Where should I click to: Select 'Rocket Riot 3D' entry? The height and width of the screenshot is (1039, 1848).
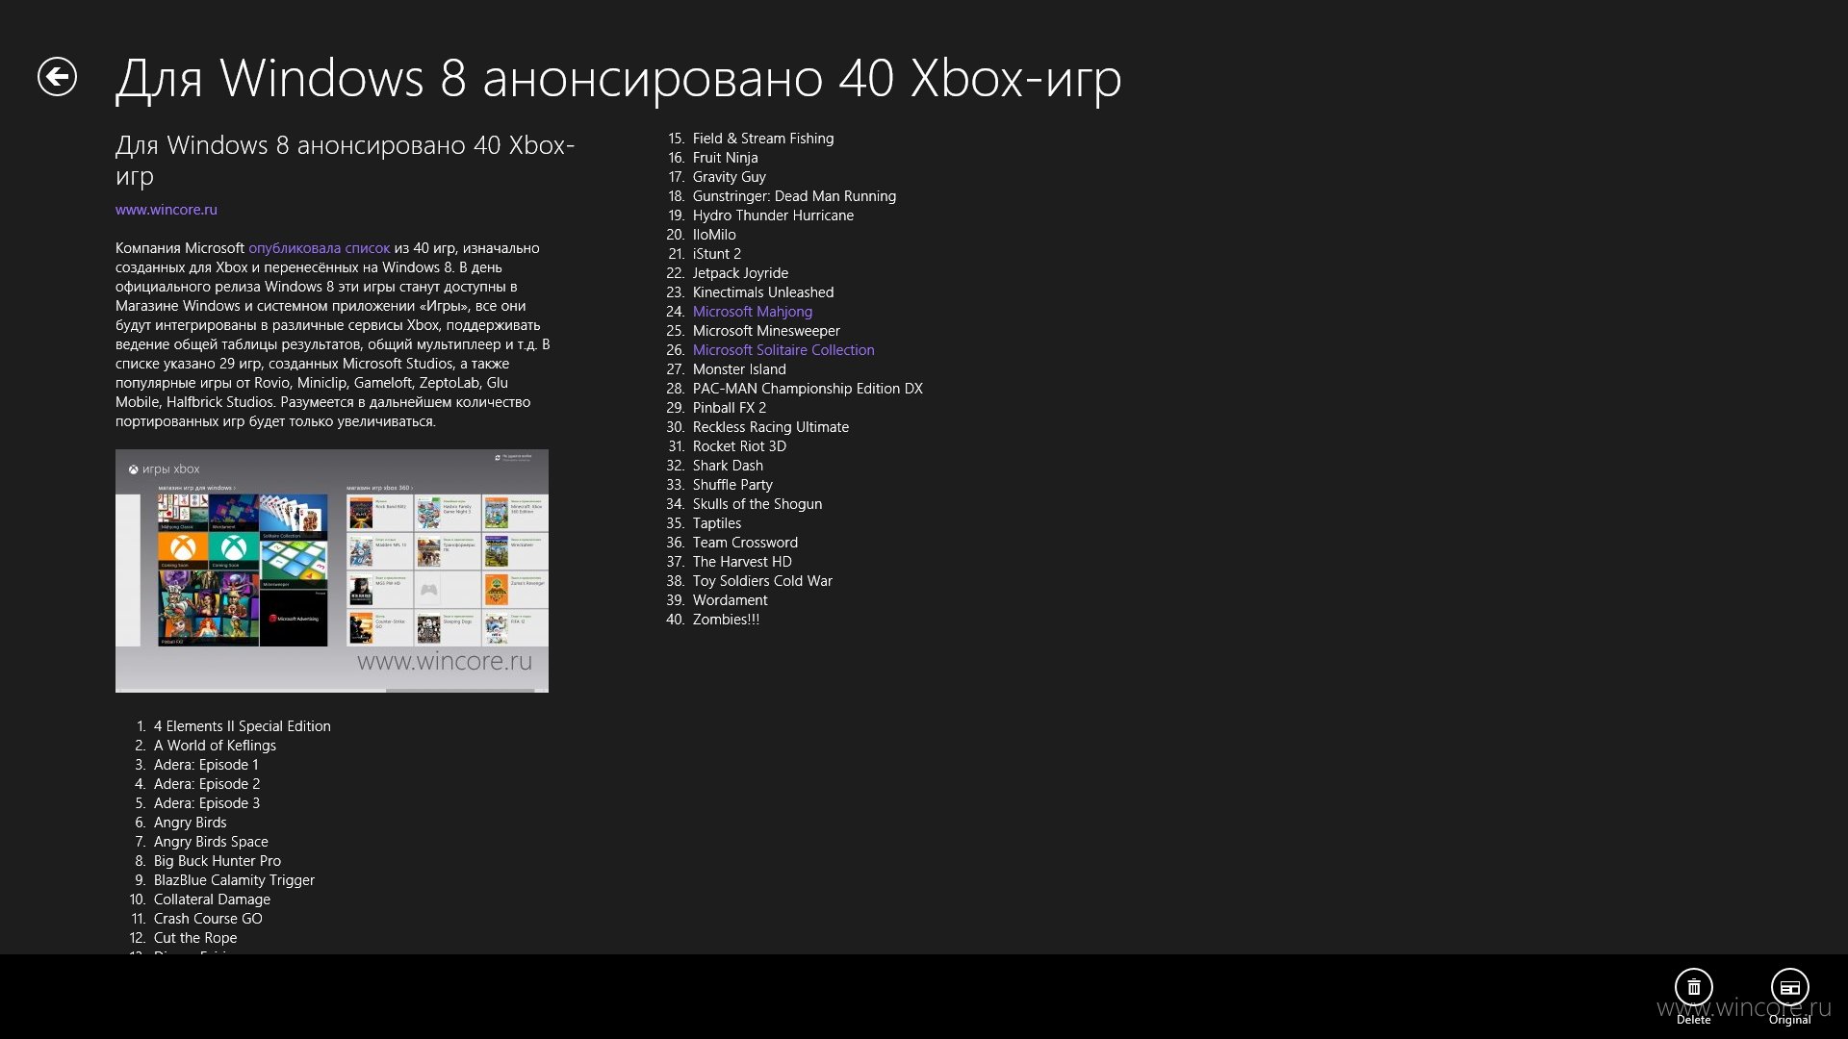(x=739, y=446)
